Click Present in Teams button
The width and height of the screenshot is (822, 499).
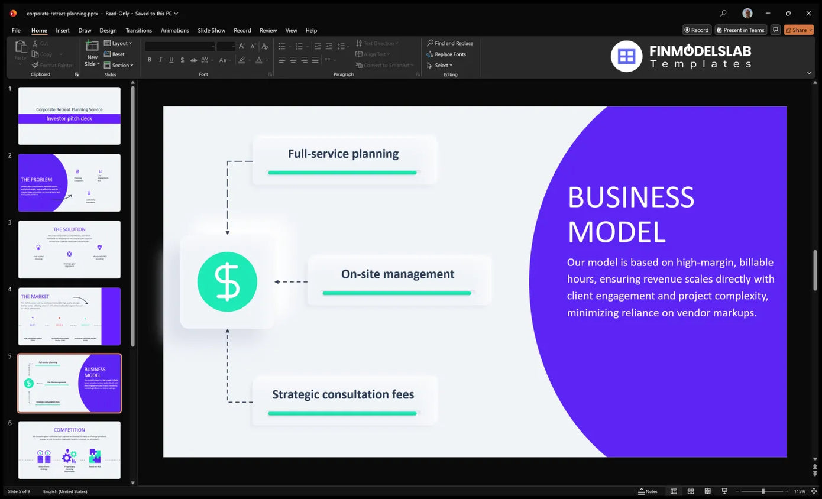pos(740,30)
